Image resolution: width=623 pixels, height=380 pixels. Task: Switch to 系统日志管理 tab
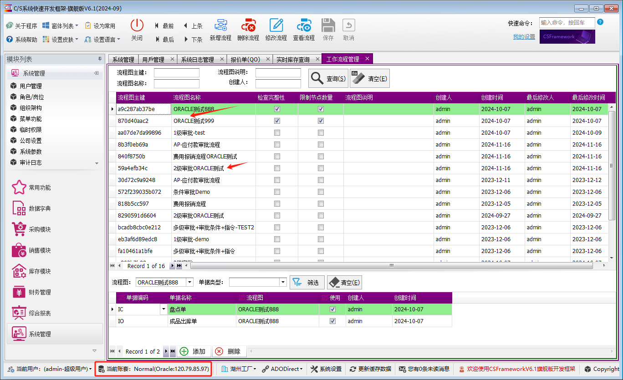[197, 60]
